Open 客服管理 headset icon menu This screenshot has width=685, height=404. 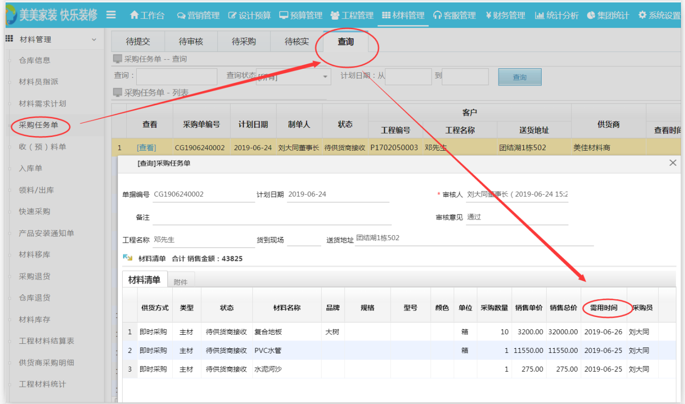tap(437, 15)
